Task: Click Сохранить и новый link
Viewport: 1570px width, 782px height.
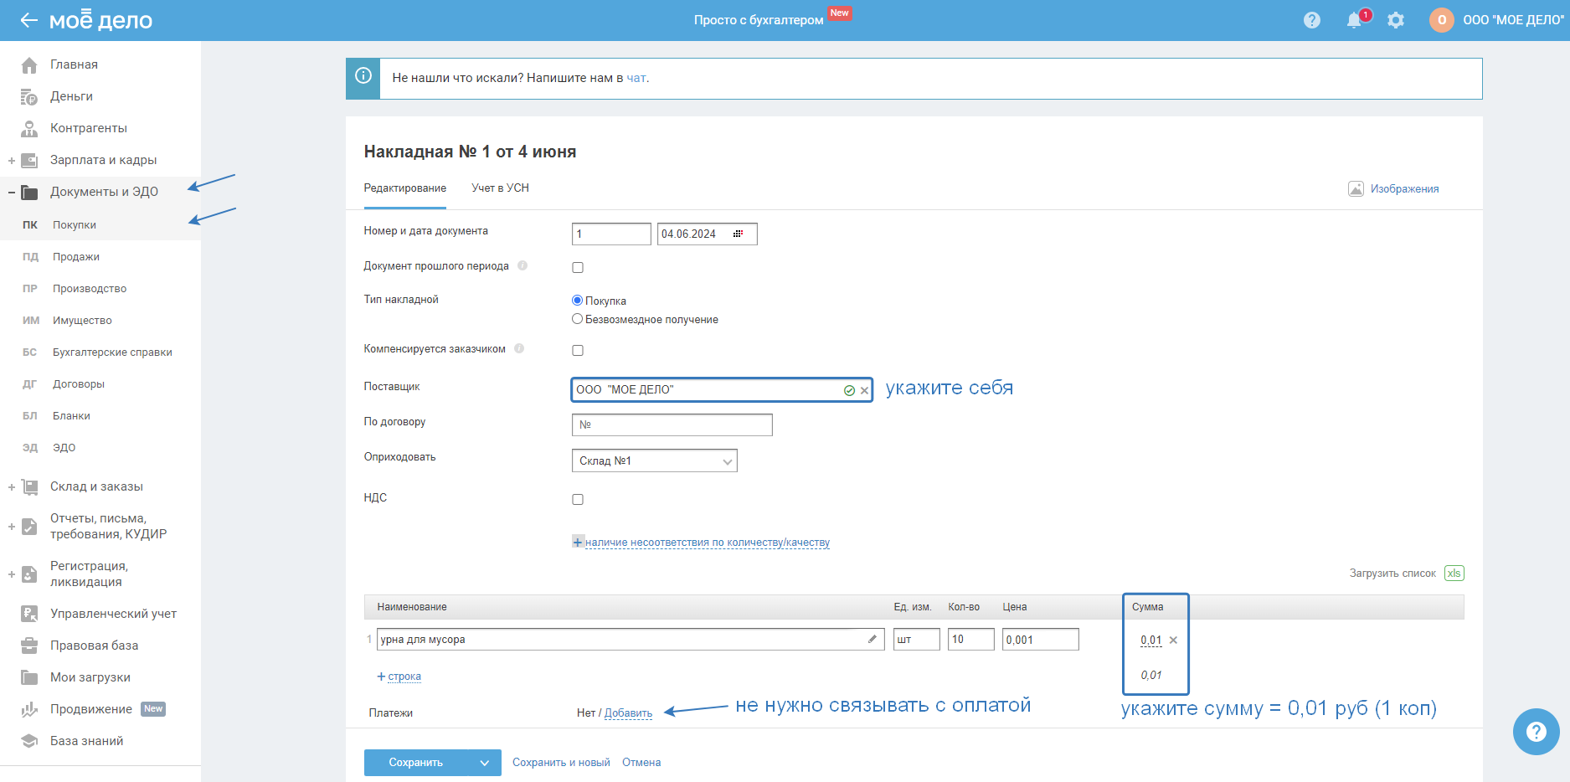Action: (x=561, y=763)
